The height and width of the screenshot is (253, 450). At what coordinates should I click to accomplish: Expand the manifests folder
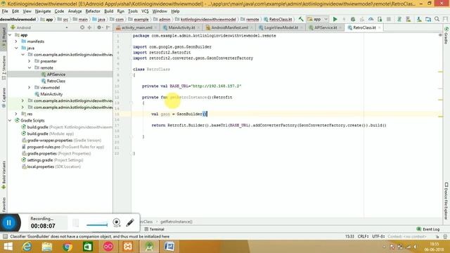coord(16,41)
